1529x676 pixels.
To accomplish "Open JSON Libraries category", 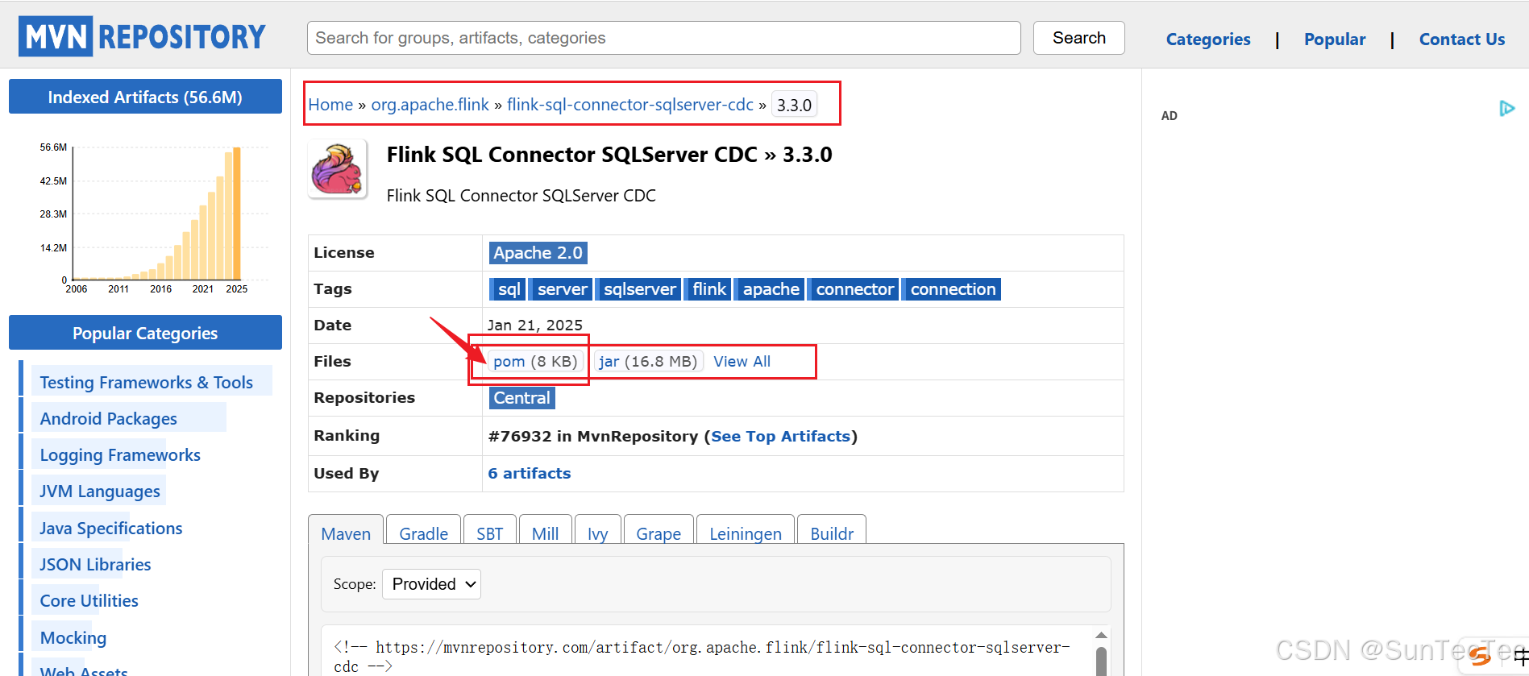I will [95, 565].
